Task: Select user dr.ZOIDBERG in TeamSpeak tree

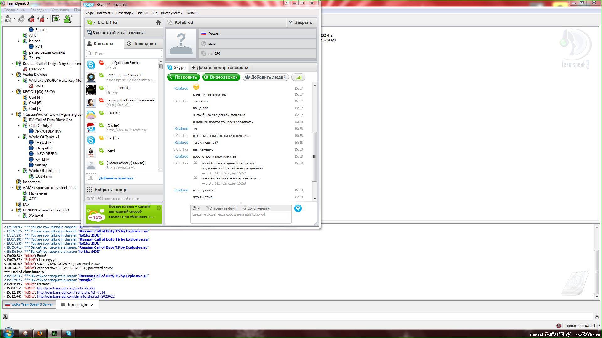Action: [46, 154]
